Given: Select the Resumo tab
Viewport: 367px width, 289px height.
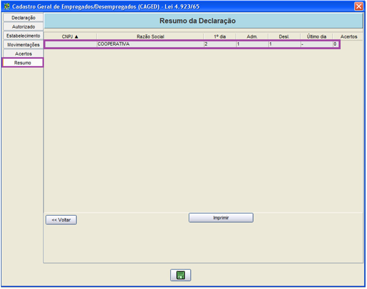Looking at the screenshot, I should coord(23,63).
